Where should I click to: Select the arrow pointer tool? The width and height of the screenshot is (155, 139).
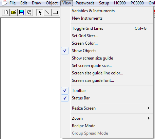click(x=40, y=12)
